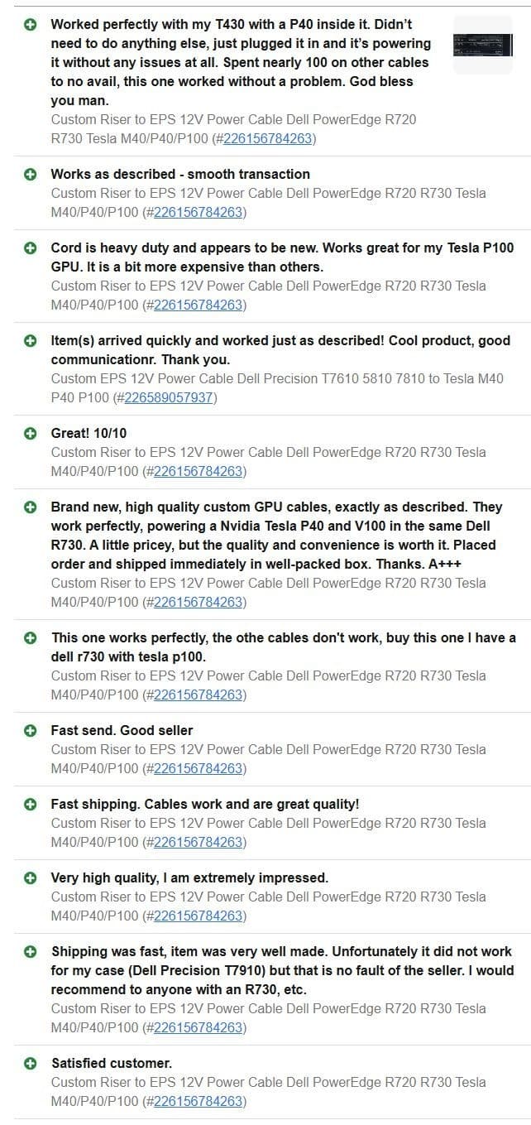
Task: Click the positive feedback icon next to "Works as described"
Action: tap(31, 175)
